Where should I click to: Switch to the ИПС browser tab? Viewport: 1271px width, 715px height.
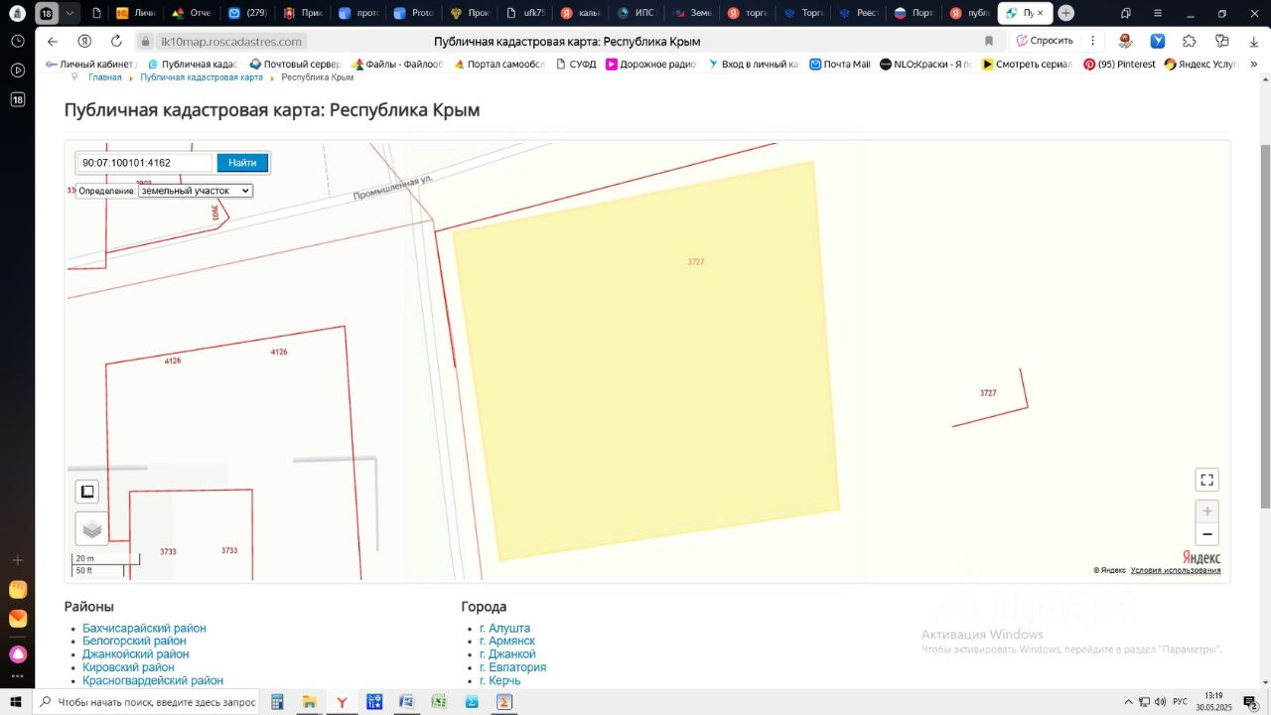pos(634,13)
